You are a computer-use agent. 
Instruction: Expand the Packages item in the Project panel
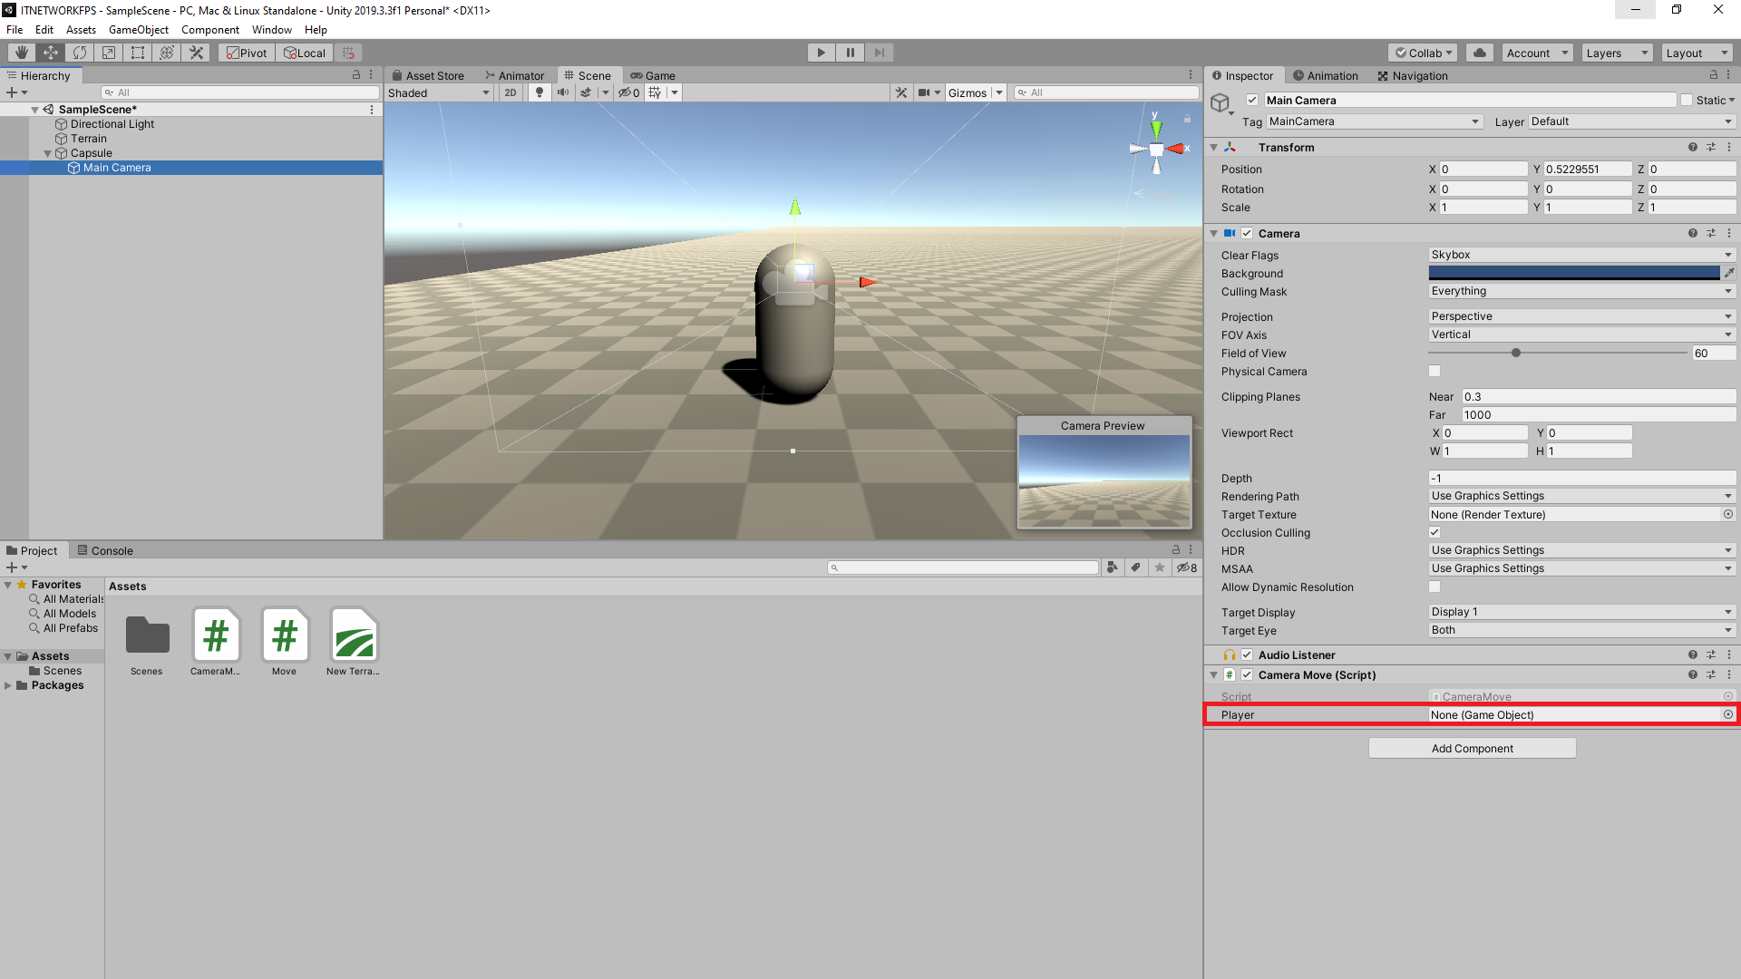(x=9, y=685)
